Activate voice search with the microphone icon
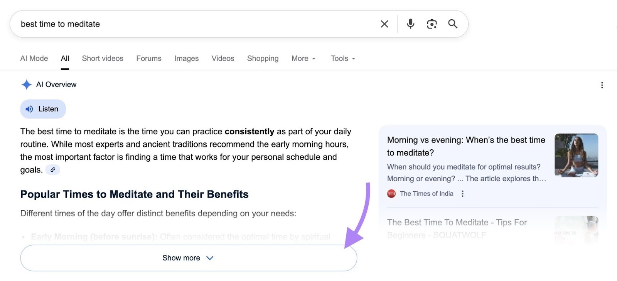 (x=410, y=23)
